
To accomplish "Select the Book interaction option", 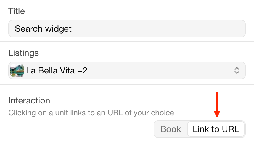I will pos(171,129).
